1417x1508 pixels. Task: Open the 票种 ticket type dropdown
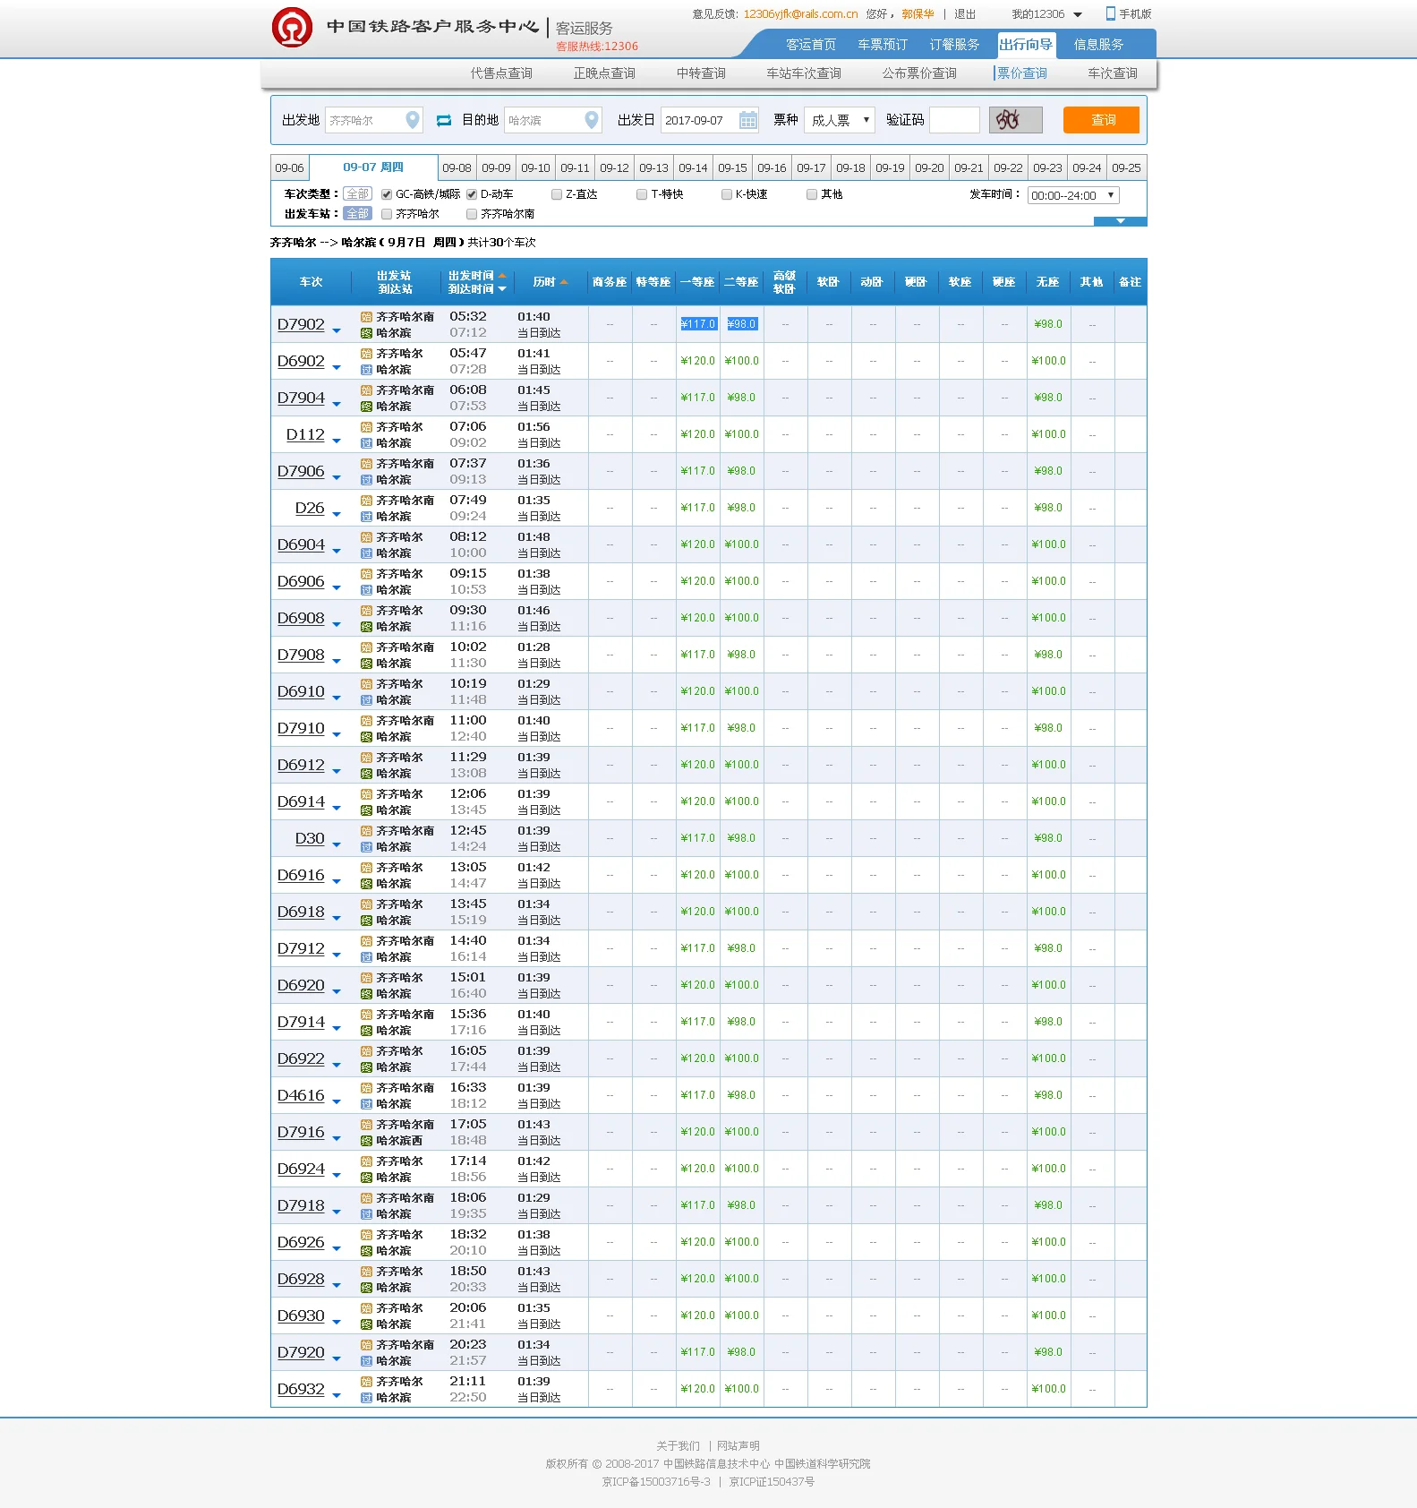click(840, 120)
